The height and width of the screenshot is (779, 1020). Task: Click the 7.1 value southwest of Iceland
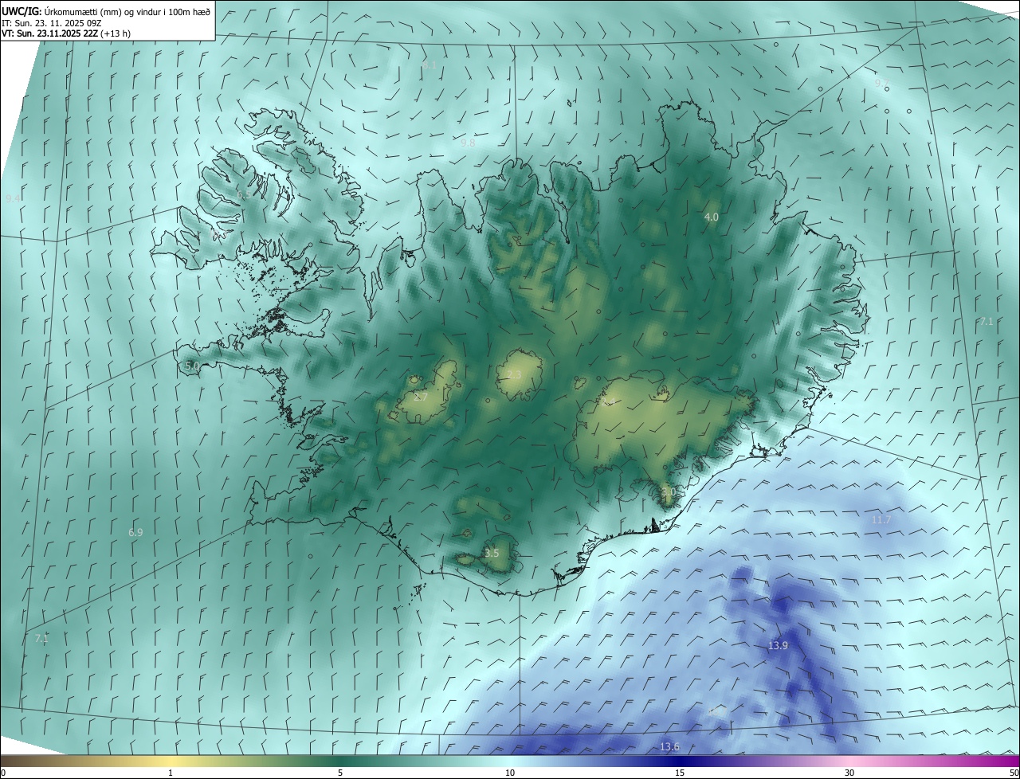click(41, 638)
